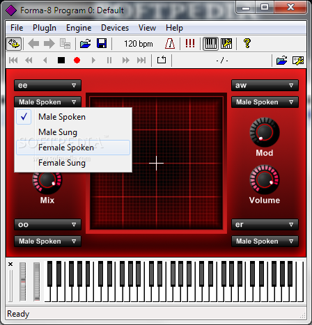312x325 pixels.
Task: Start playback with the play arrow
Action: [x=93, y=61]
